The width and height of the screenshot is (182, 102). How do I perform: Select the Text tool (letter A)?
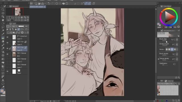[x=3, y=80]
